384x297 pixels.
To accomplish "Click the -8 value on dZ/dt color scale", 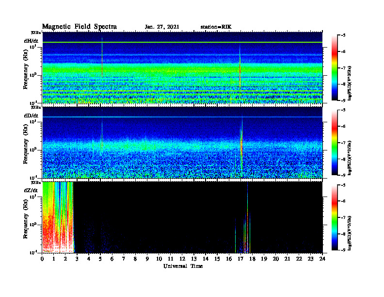I will coord(343,234).
